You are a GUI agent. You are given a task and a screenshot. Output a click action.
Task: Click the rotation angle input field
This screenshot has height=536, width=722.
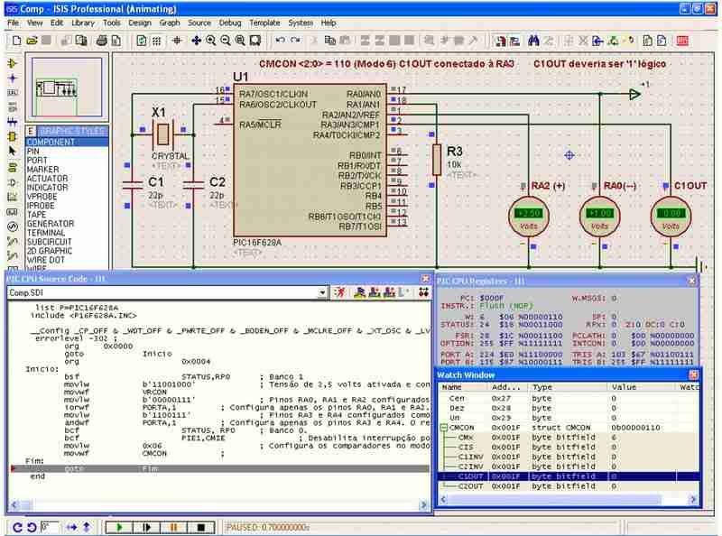50,527
